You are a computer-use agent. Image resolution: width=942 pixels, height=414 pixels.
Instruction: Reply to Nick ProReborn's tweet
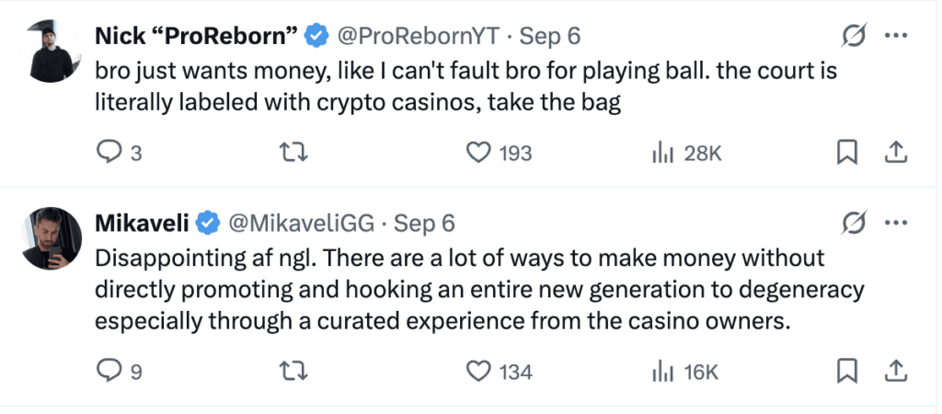pyautogui.click(x=109, y=153)
